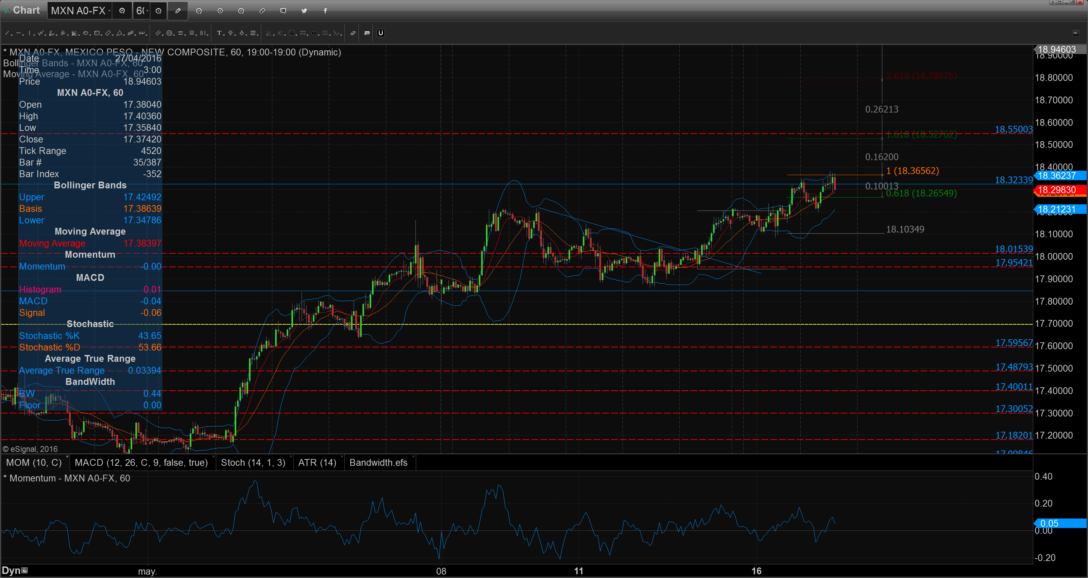Viewport: 1088px width, 578px height.
Task: Expand the Fibonacci retracement tool dropdown arrow
Action: (x=185, y=35)
